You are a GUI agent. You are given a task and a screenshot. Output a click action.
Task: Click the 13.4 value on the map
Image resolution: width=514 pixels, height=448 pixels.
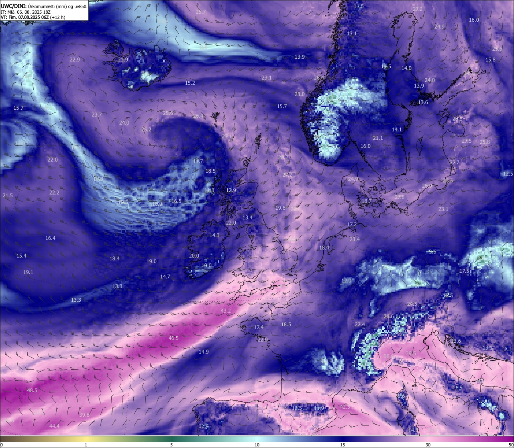pos(247,217)
